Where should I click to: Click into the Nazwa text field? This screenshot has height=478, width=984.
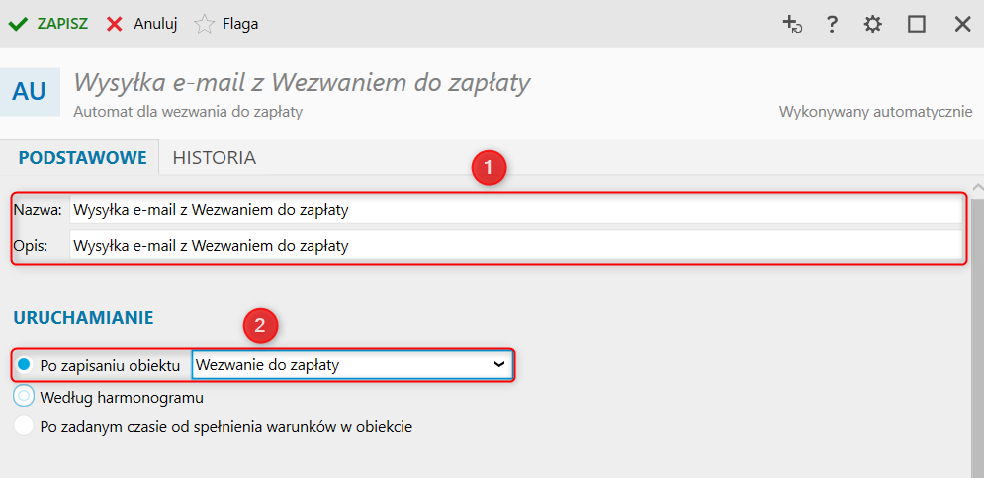tap(514, 210)
